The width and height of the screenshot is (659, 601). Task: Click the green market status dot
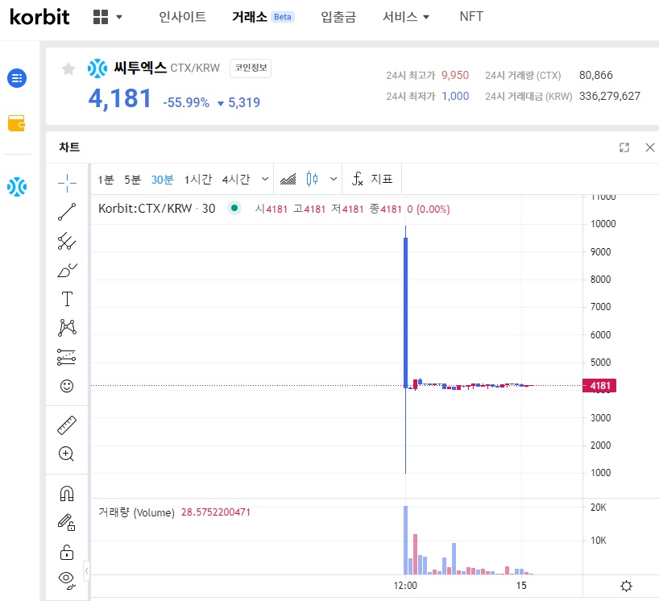point(234,208)
